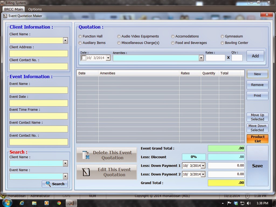Click the Add button

click(x=255, y=56)
